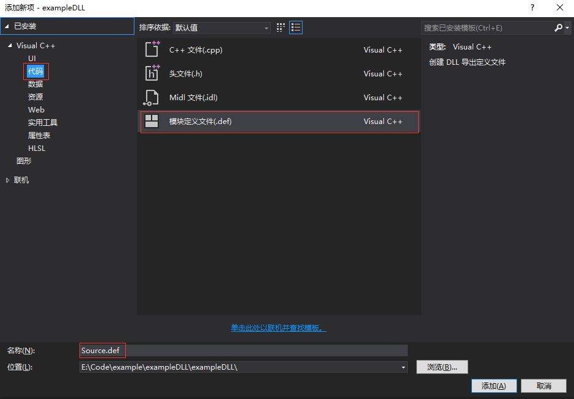The width and height of the screenshot is (574, 399).
Task: Collapse the 已安装 section
Action: pyautogui.click(x=7, y=26)
